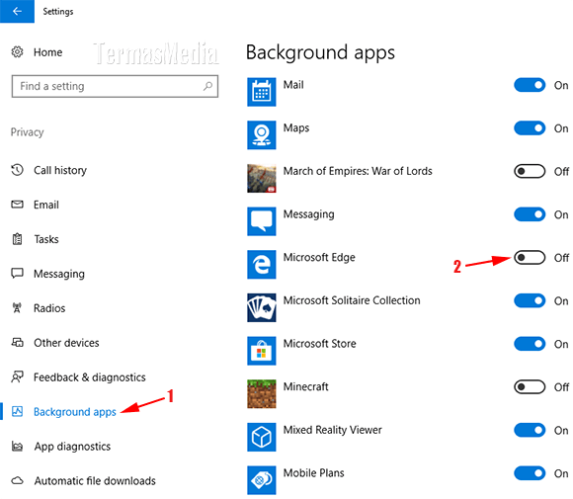The height and width of the screenshot is (499, 573).
Task: Select Email in the Privacy sidebar
Action: click(x=46, y=205)
